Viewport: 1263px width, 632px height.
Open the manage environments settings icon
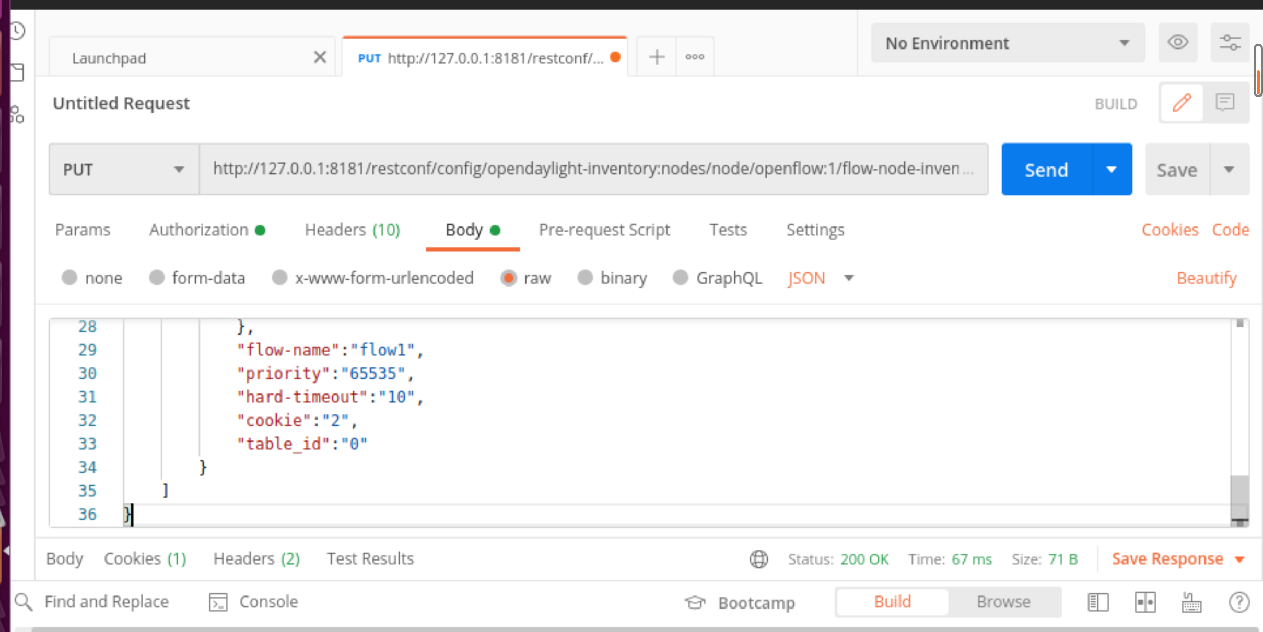[x=1230, y=42]
